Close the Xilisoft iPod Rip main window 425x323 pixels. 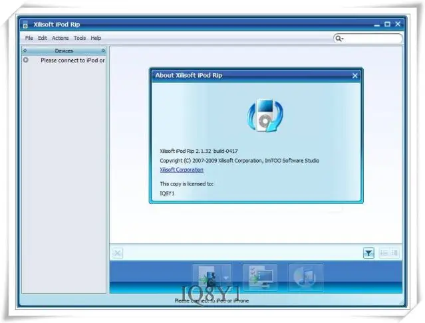click(x=398, y=24)
